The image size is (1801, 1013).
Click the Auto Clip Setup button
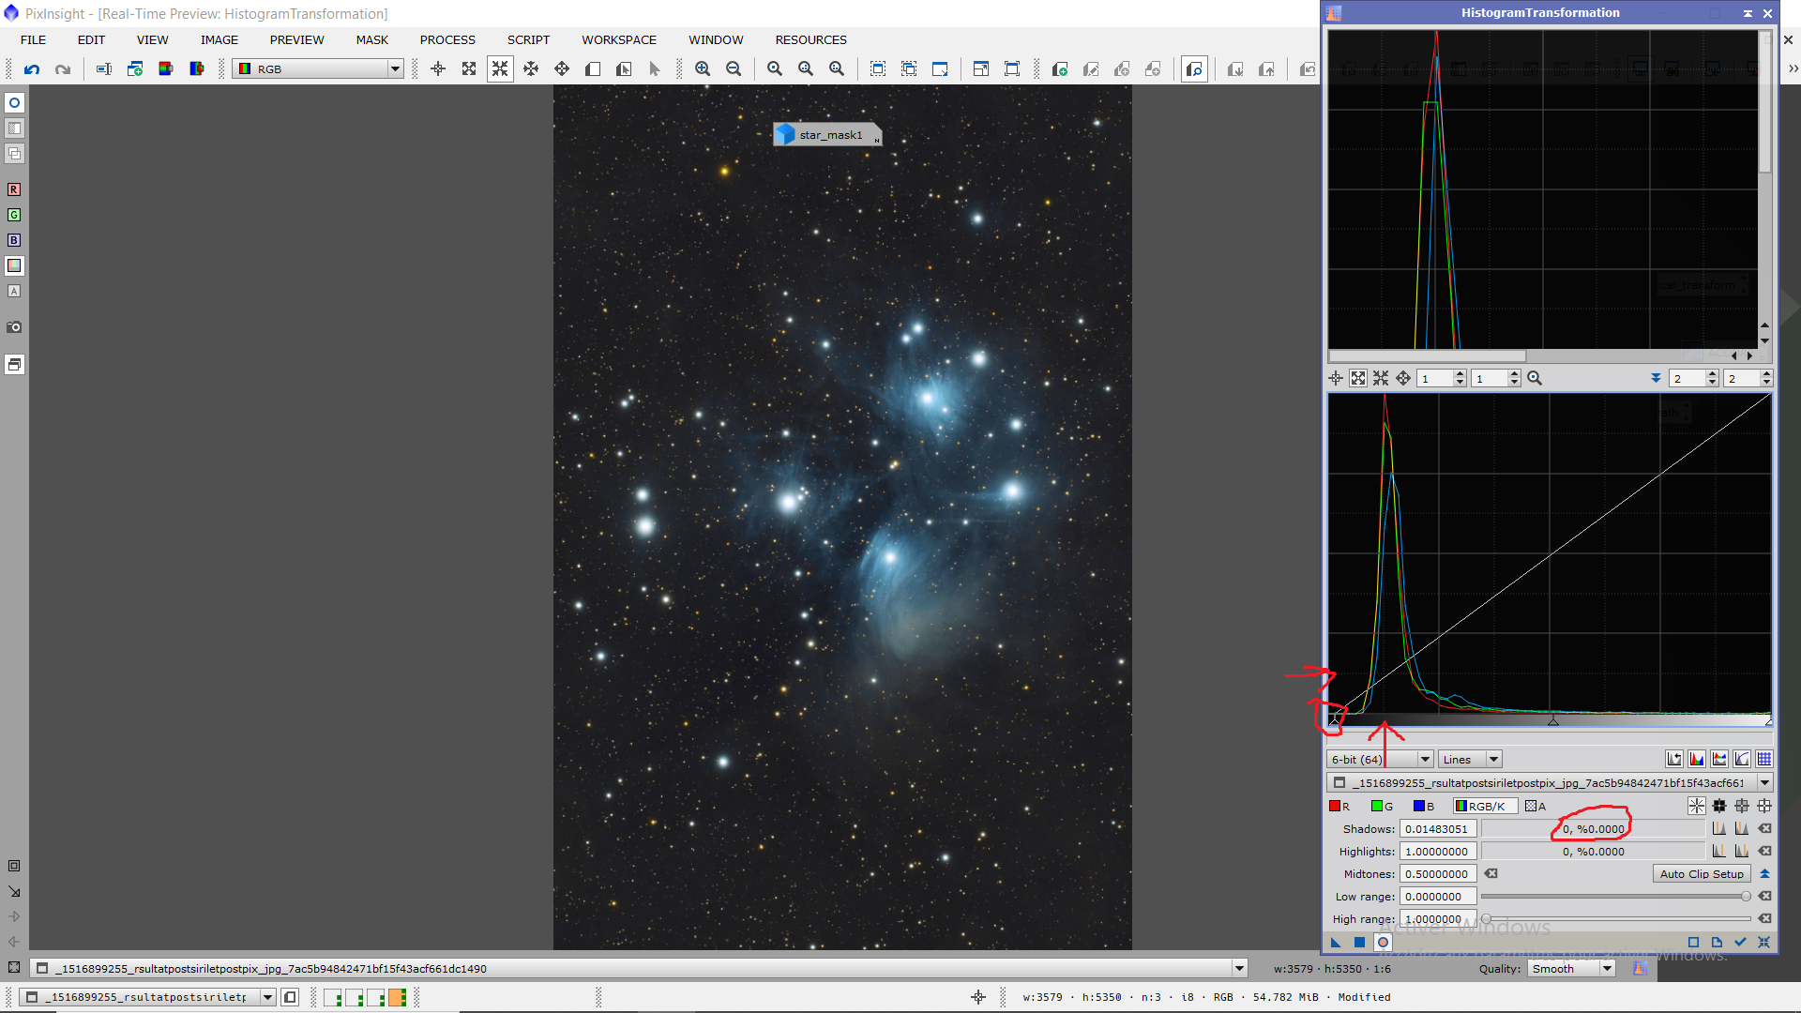point(1701,874)
